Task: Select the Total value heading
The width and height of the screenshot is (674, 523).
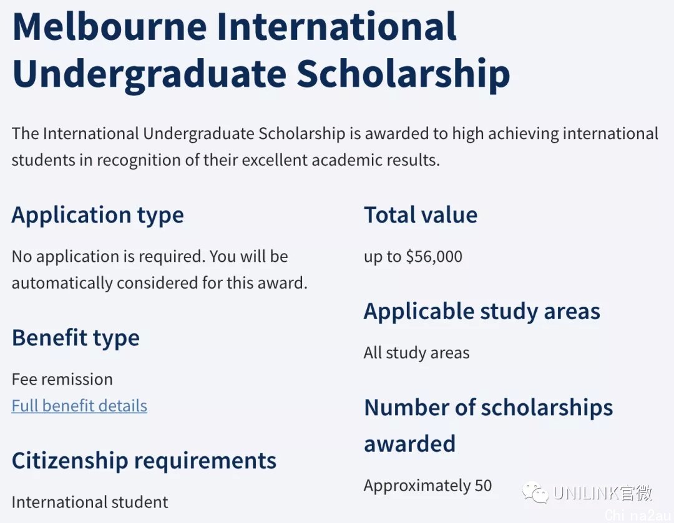Action: (x=421, y=214)
